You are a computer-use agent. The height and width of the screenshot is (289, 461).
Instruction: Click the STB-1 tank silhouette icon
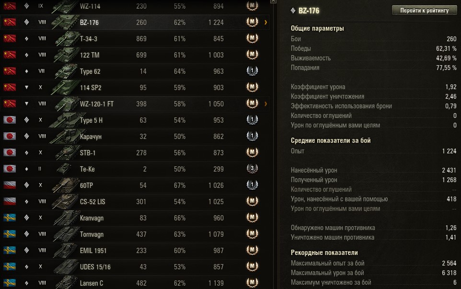tap(65, 153)
